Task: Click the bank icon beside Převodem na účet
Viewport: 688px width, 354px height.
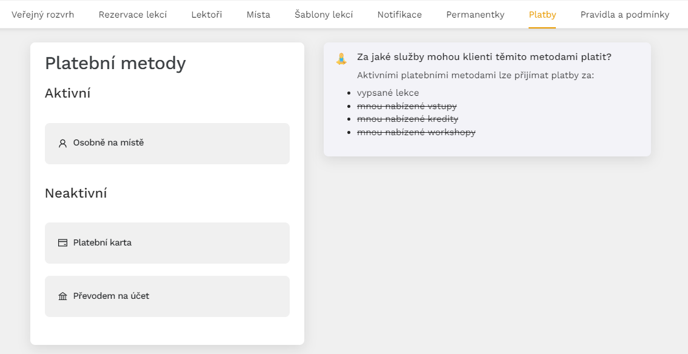Action: [x=63, y=296]
